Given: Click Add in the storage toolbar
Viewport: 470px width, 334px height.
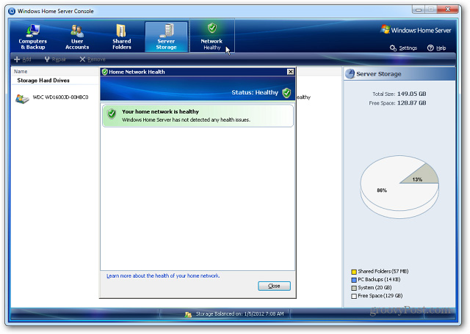Looking at the screenshot, I should pyautogui.click(x=23, y=59).
